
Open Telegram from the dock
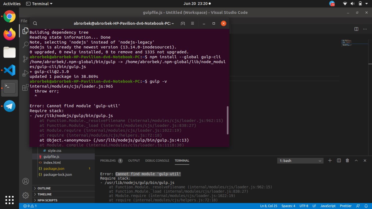coord(10,106)
